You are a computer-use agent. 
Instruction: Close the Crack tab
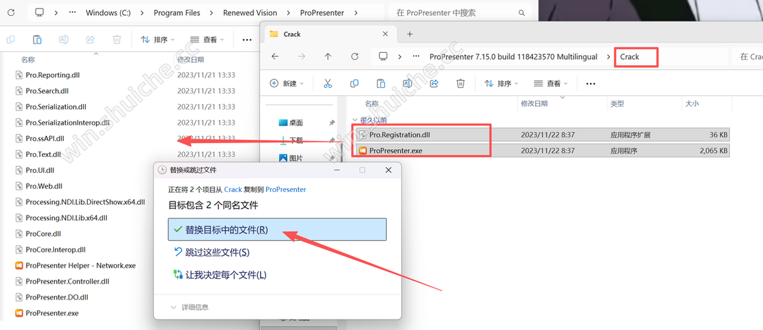click(385, 34)
